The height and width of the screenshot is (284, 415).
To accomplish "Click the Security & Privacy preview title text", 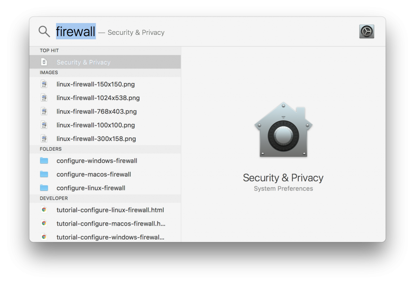I will coord(283,178).
